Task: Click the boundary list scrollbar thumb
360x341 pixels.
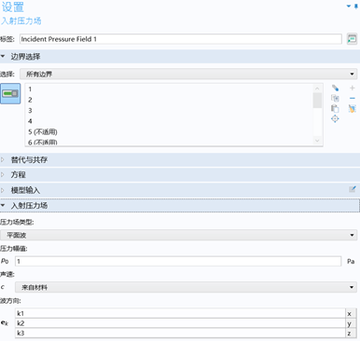Action: pos(317,101)
